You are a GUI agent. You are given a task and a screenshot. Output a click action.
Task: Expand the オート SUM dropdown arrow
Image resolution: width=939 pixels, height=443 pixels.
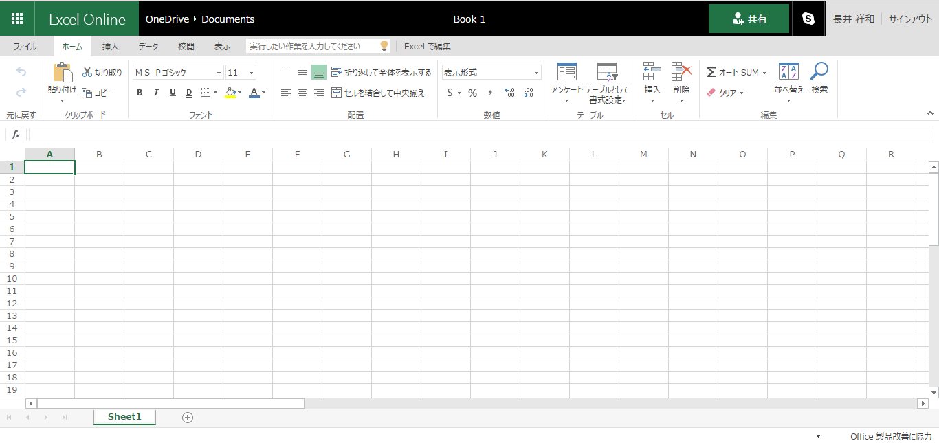click(764, 73)
